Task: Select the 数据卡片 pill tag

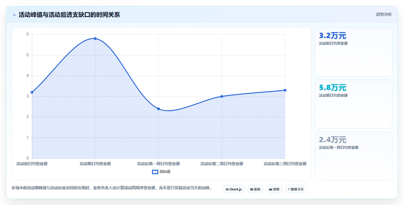Action: pyautogui.click(x=296, y=189)
